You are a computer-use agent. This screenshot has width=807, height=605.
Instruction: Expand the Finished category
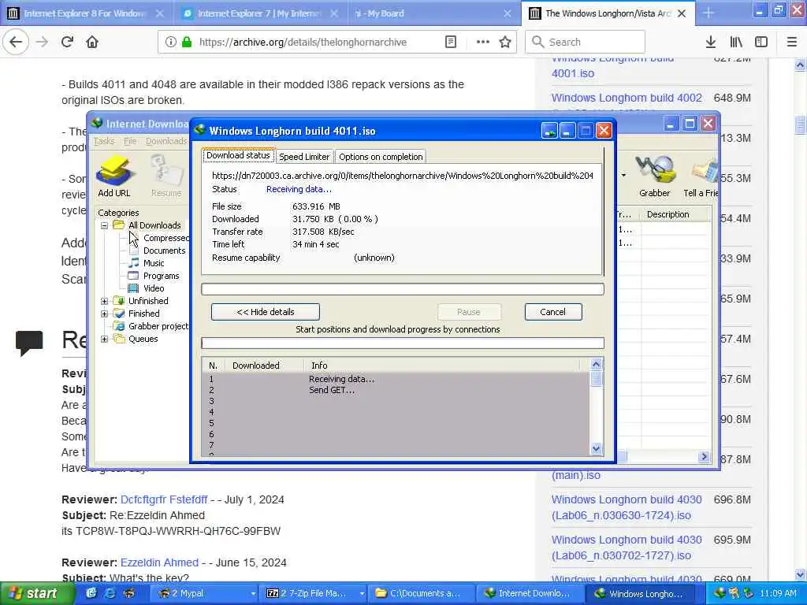(105, 314)
